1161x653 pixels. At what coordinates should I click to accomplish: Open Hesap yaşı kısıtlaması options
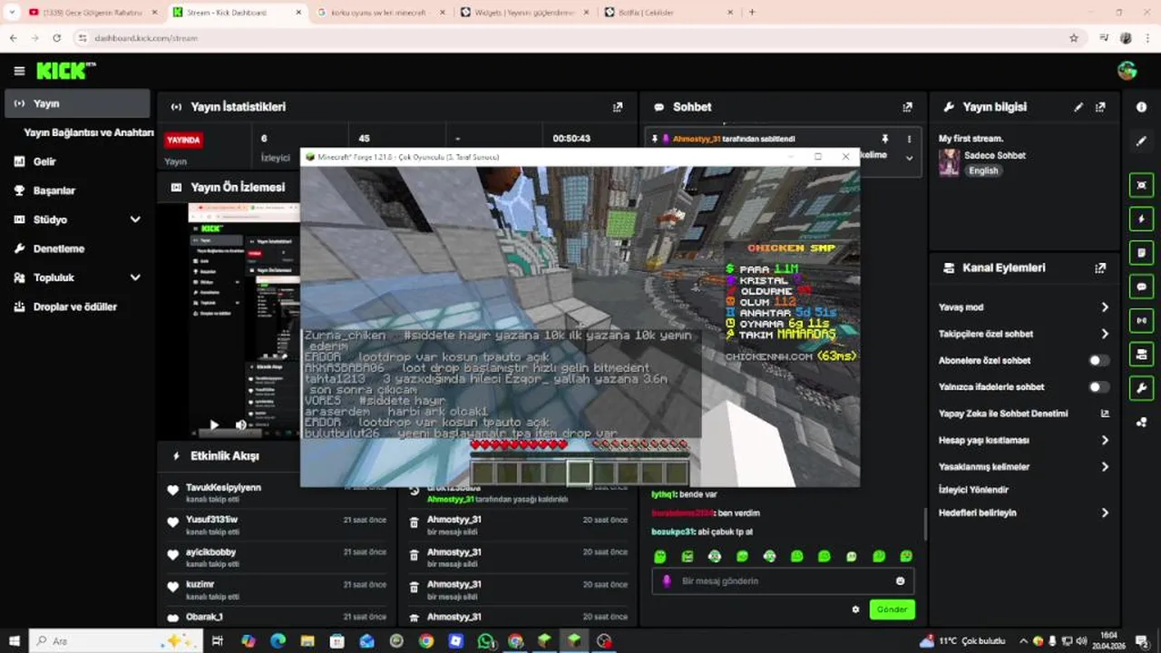pos(1024,440)
